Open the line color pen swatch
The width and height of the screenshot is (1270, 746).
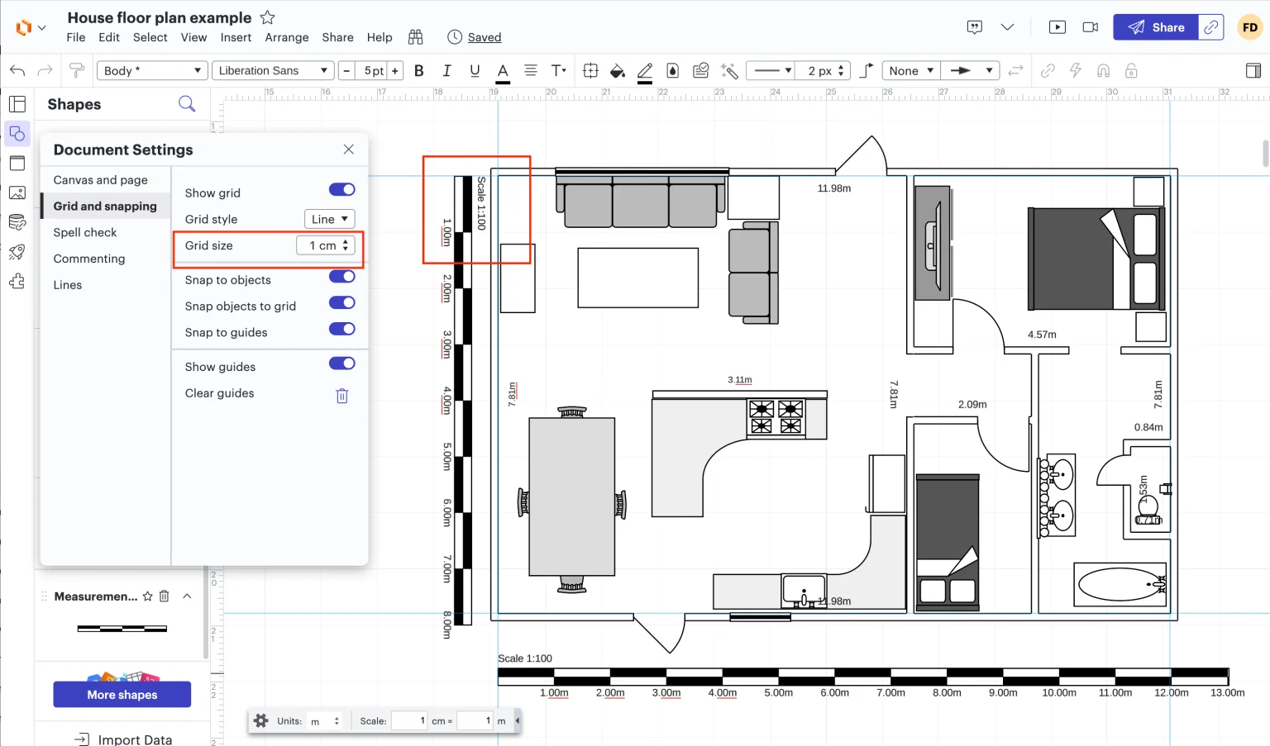(645, 72)
